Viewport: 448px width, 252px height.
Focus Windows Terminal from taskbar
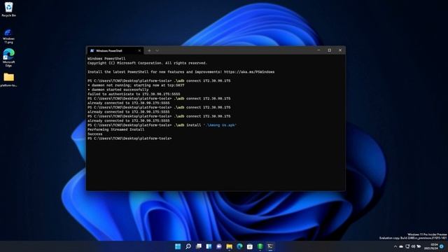point(270,246)
